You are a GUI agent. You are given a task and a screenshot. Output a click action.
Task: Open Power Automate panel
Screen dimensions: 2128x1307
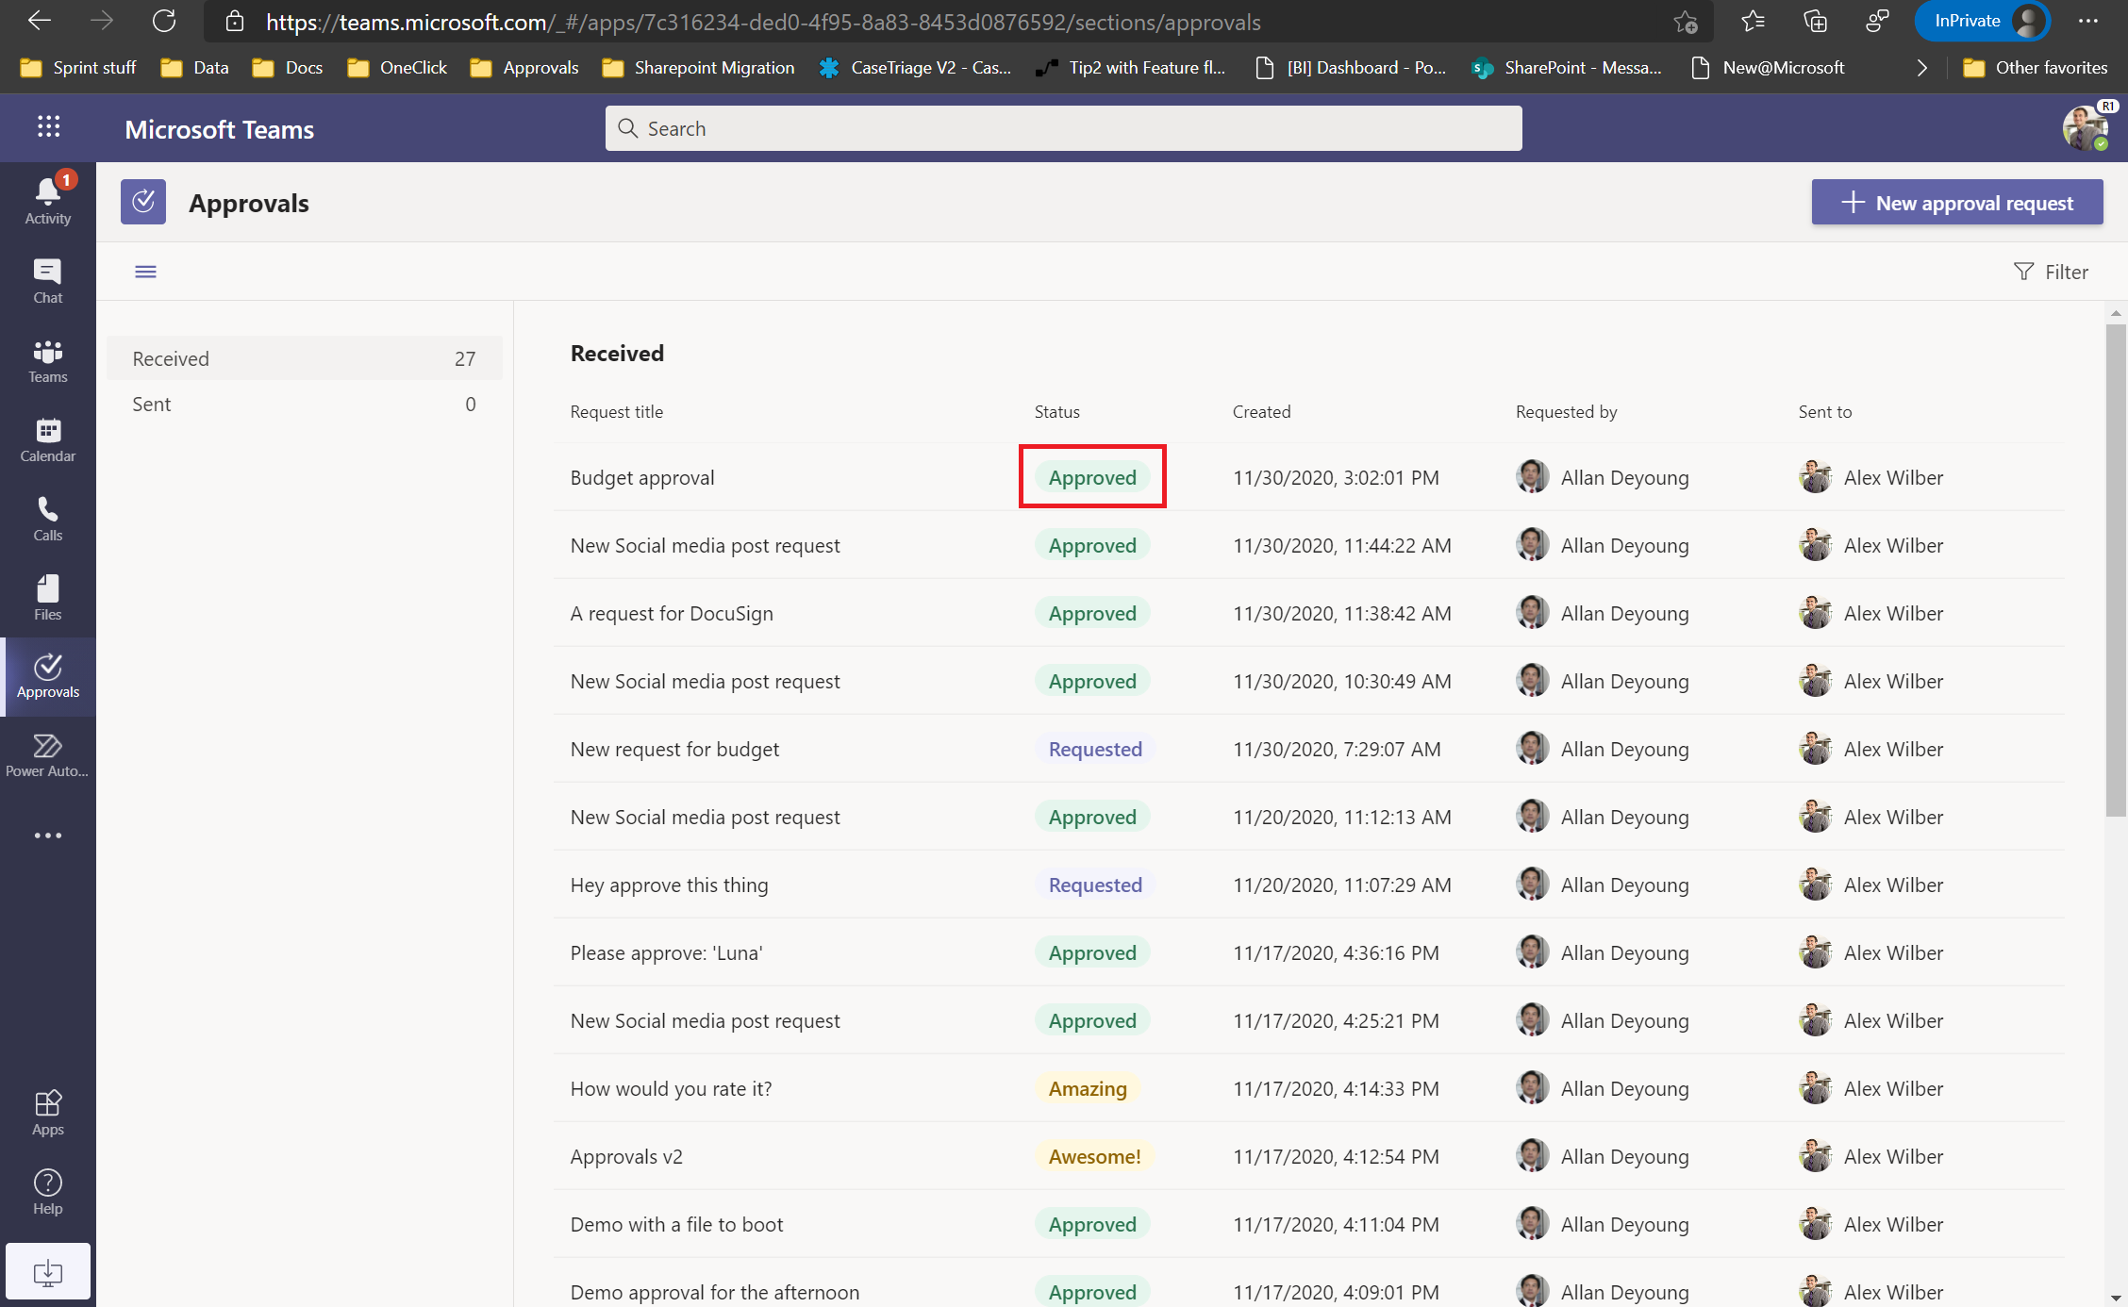click(47, 755)
